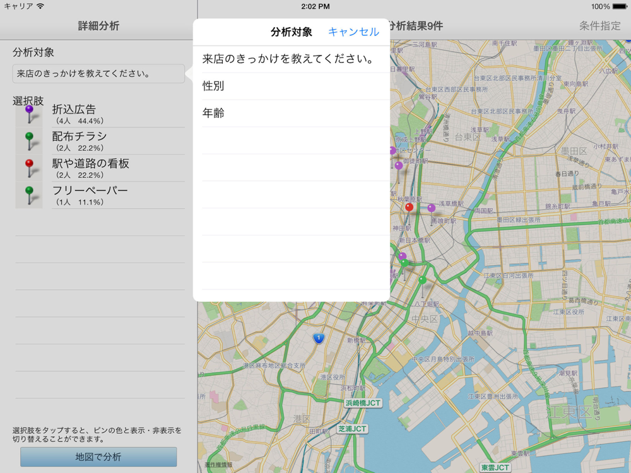Image resolution: width=631 pixels, height=473 pixels.
Task: Tap the 新橋駅 label on the map
Action: pos(357,341)
